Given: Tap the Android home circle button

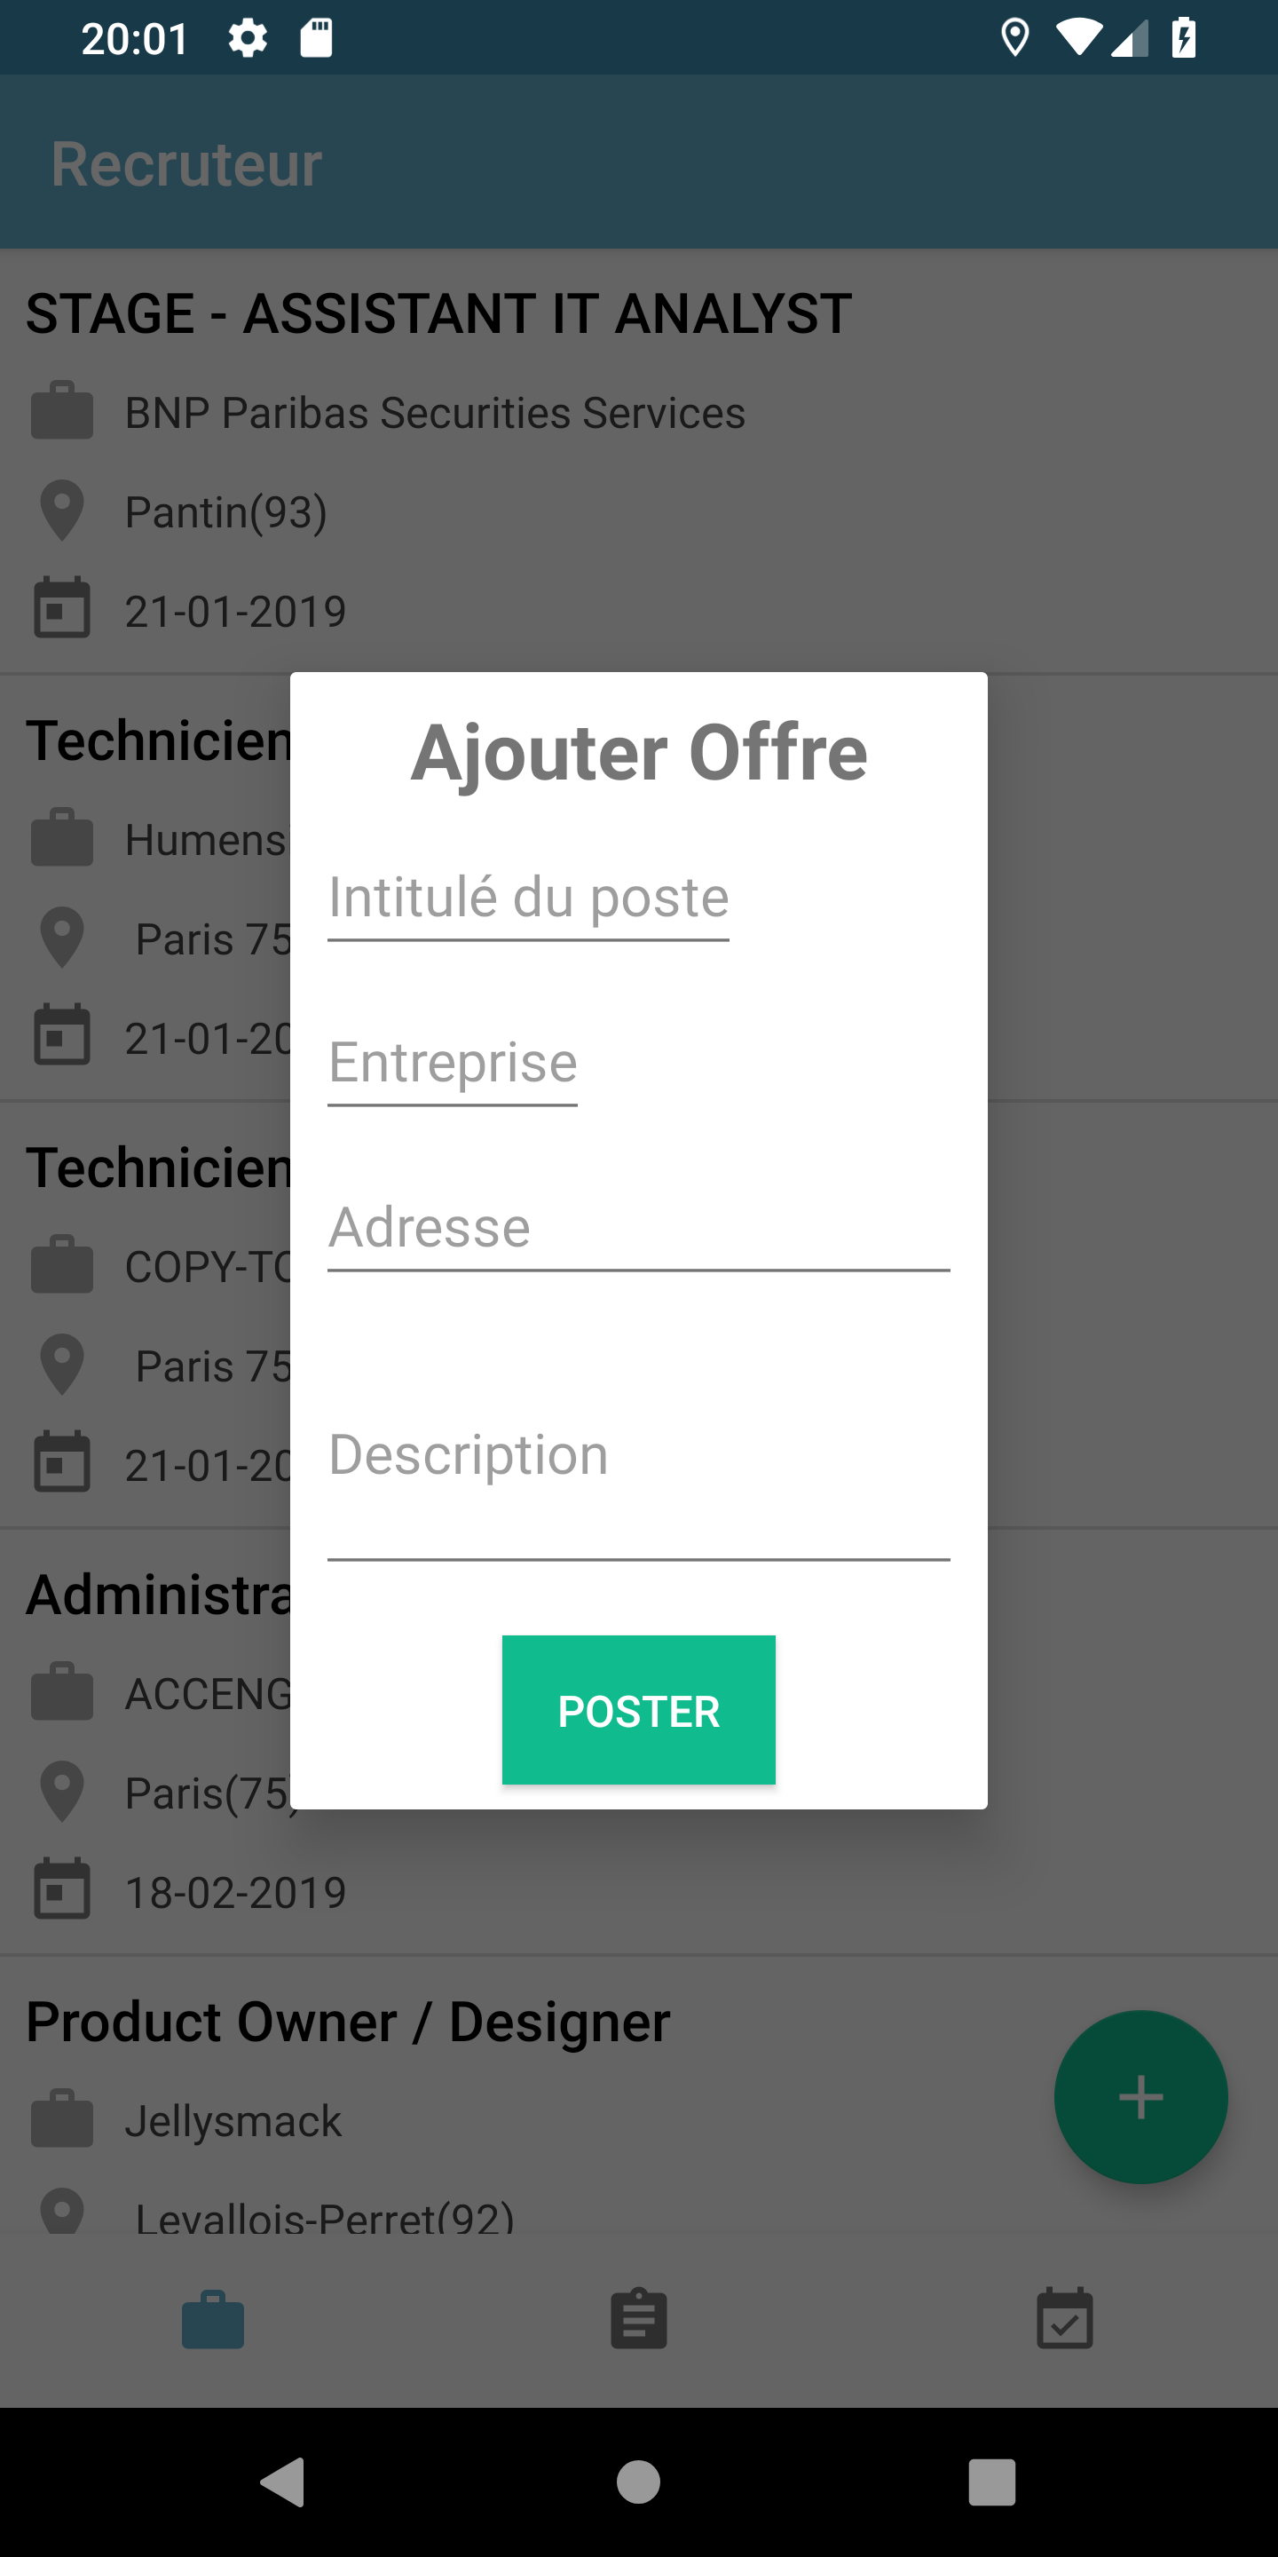Looking at the screenshot, I should click(638, 2482).
